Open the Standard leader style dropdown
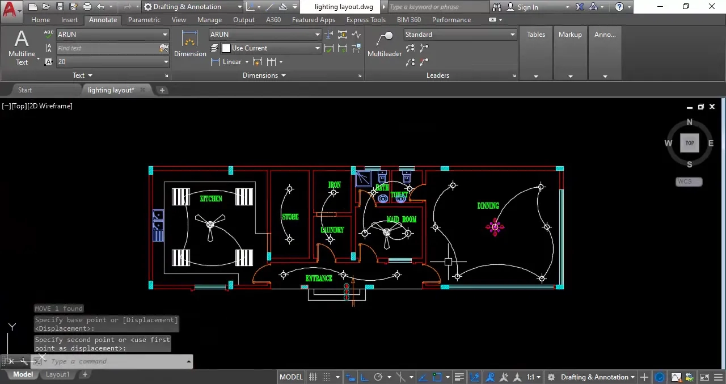Screen dimensions: 726x384 512,34
